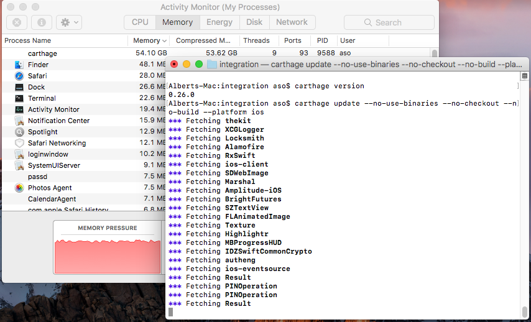Minimize the Terminal window
The width and height of the screenshot is (531, 322).
[x=187, y=64]
